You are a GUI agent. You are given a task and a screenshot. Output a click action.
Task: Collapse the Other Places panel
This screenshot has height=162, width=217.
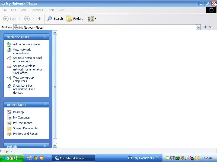click(x=45, y=104)
